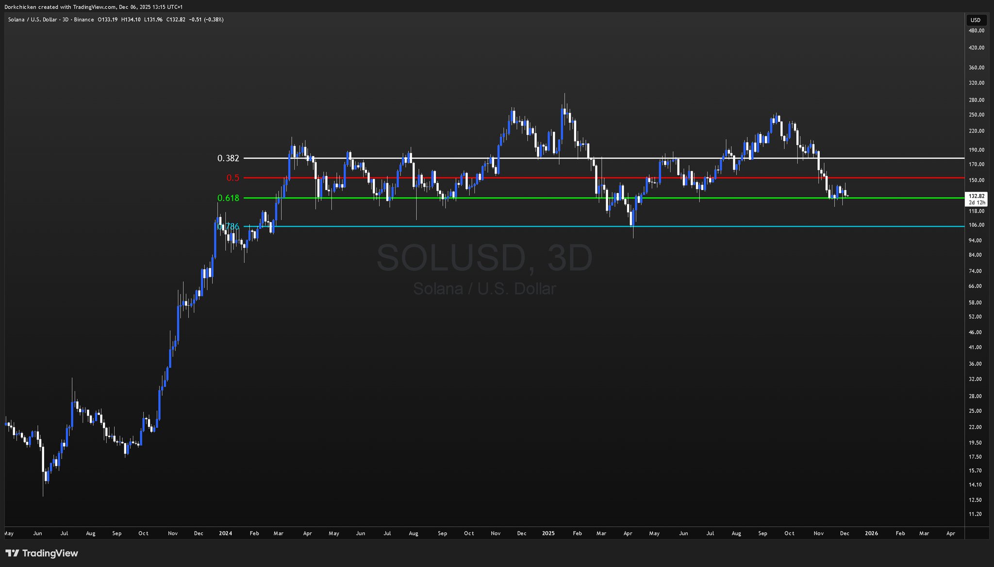The width and height of the screenshot is (994, 567).
Task: Select the 0.382 Fibonacci level label
Action: coord(228,158)
